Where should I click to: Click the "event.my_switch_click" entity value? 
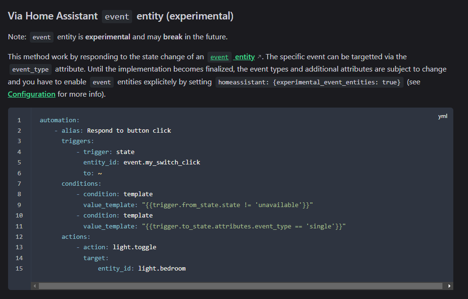162,162
